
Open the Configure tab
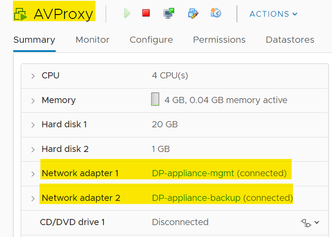pyautogui.click(x=151, y=40)
